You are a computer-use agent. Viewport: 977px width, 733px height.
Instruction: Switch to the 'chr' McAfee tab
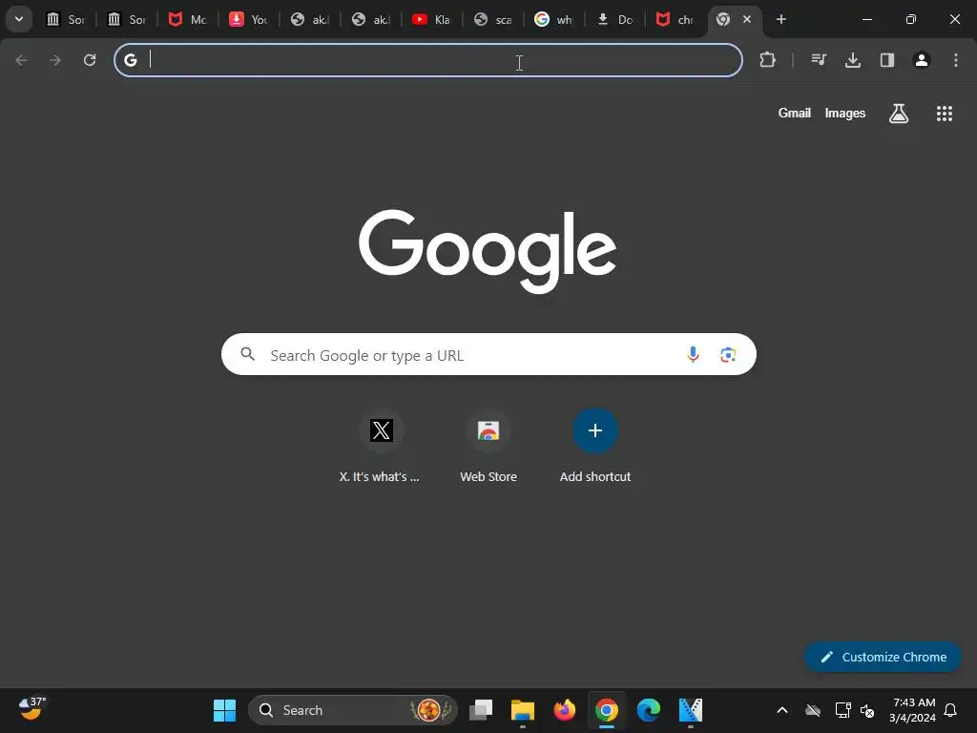(x=676, y=19)
